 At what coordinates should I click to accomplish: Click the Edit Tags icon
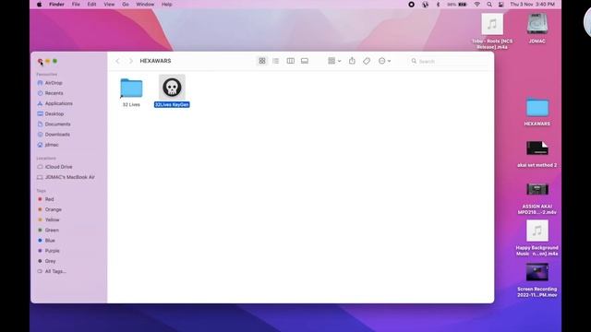(367, 61)
